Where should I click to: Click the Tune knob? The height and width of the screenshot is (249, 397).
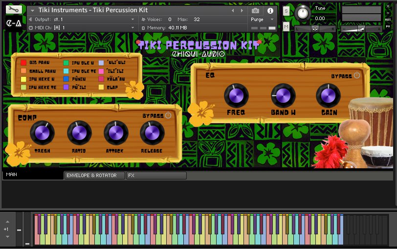tap(303, 13)
